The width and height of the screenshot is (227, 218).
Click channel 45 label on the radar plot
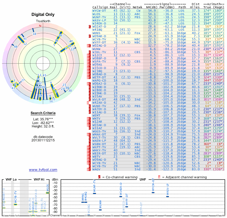pos(45,75)
